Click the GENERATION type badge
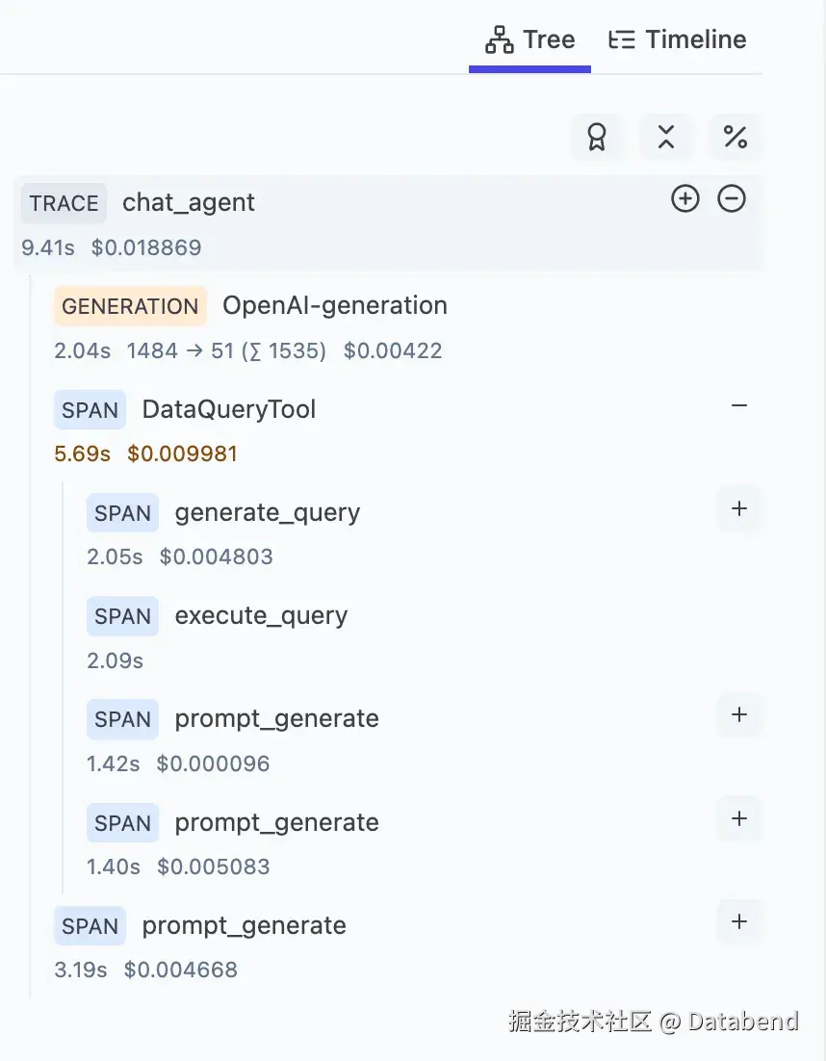The image size is (826, 1061). 130,306
